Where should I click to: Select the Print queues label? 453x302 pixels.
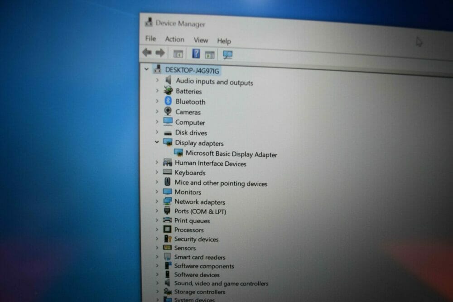[192, 221]
